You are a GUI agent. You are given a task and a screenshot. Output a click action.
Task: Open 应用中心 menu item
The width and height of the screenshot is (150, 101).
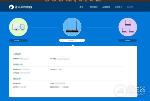pyautogui.click(x=118, y=7)
